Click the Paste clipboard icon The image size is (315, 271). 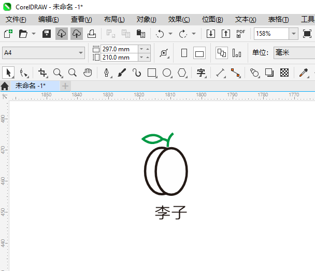point(141,34)
